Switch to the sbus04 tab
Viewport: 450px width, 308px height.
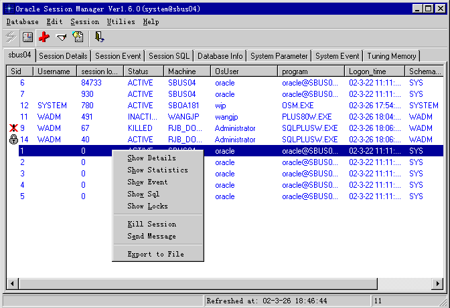click(19, 55)
